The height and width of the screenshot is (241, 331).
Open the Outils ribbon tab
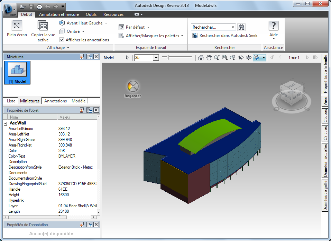(x=91, y=14)
